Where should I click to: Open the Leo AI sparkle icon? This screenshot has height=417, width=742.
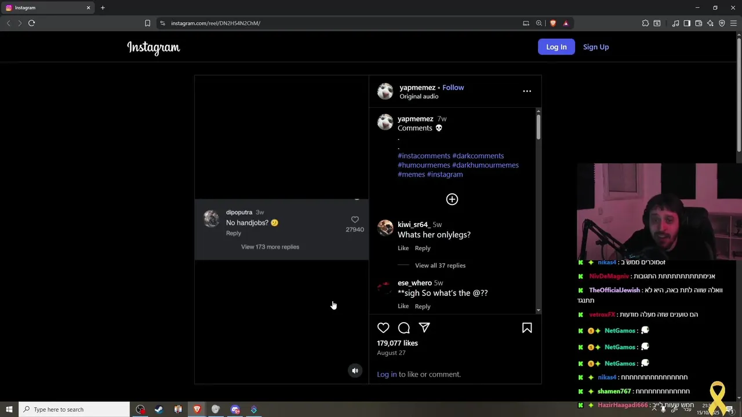click(x=710, y=23)
